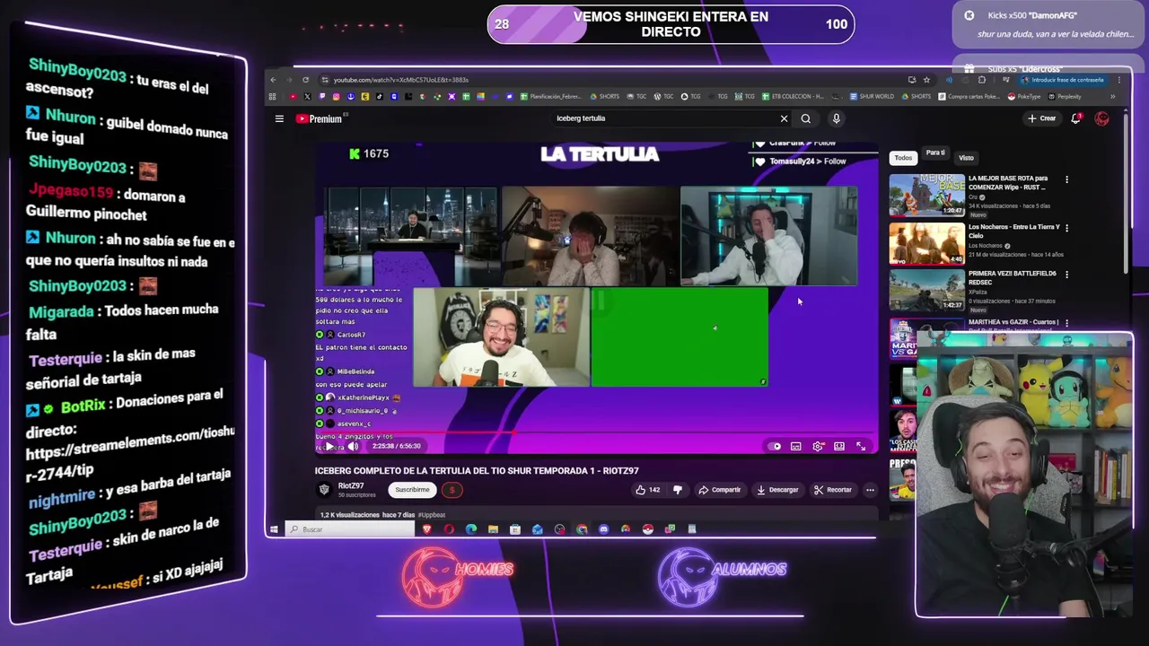Open the RiotZ97 channel name link

(351, 485)
